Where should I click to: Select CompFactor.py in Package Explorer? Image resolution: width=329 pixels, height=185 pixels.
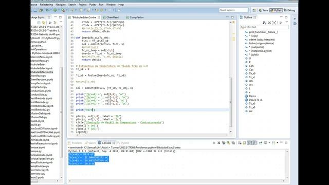click(x=39, y=87)
